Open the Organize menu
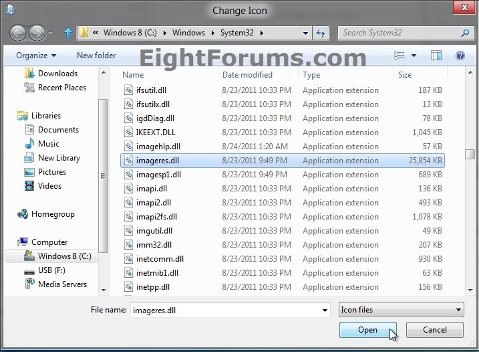This screenshot has width=479, height=352. pyautogui.click(x=36, y=56)
